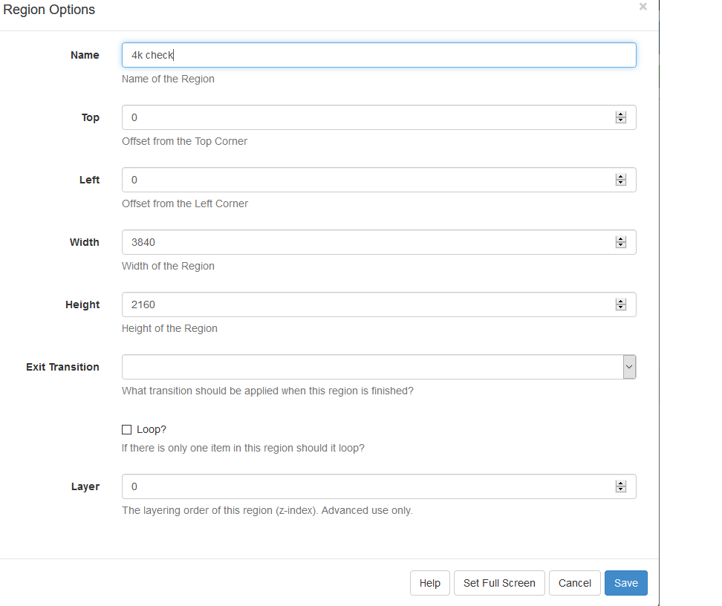This screenshot has height=606, width=722.
Task: Click the 'Name of the Region' hint text
Action: click(168, 79)
